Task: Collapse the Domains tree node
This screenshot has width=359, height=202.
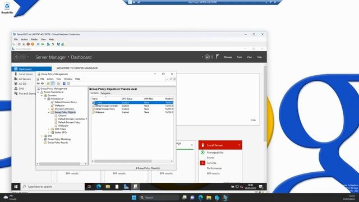Action: tap(42, 95)
